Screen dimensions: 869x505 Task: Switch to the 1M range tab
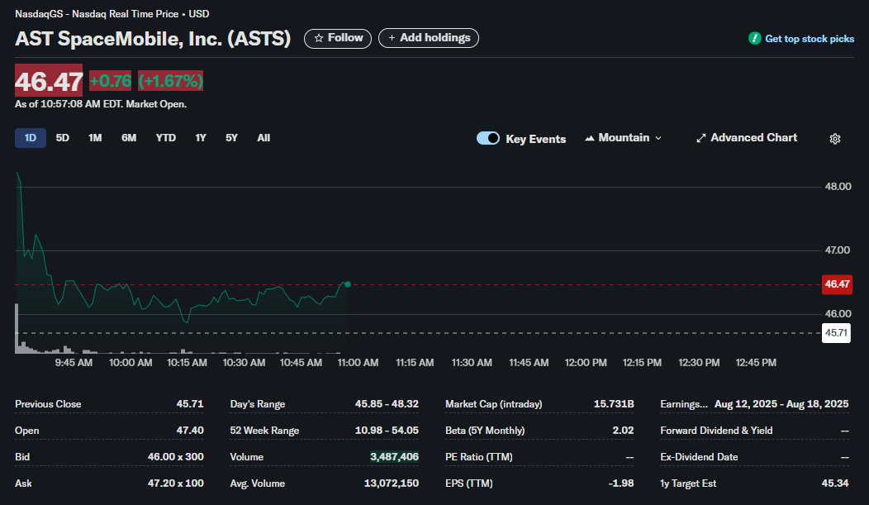(x=95, y=138)
